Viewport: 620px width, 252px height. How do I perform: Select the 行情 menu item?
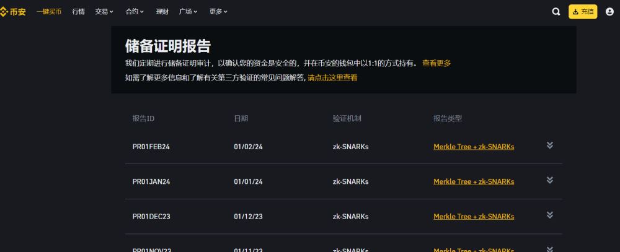tap(78, 12)
